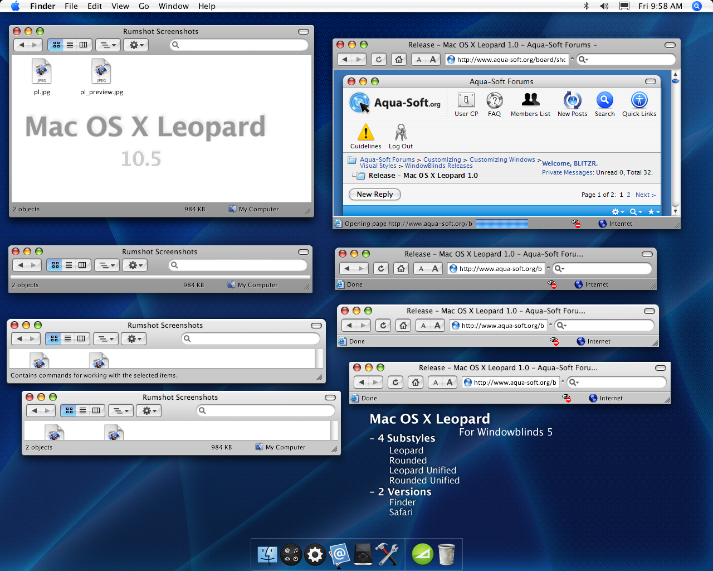Open the hammer and wrench utility in Dock
713x571 pixels.
click(387, 555)
